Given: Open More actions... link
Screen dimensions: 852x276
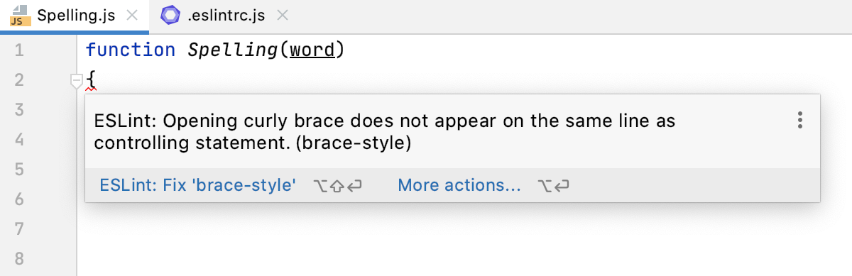Looking at the screenshot, I should click(459, 186).
